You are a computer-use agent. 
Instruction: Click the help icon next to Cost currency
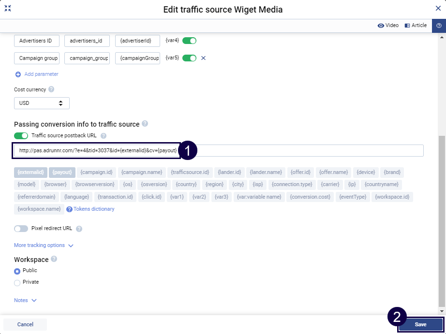pos(52,89)
